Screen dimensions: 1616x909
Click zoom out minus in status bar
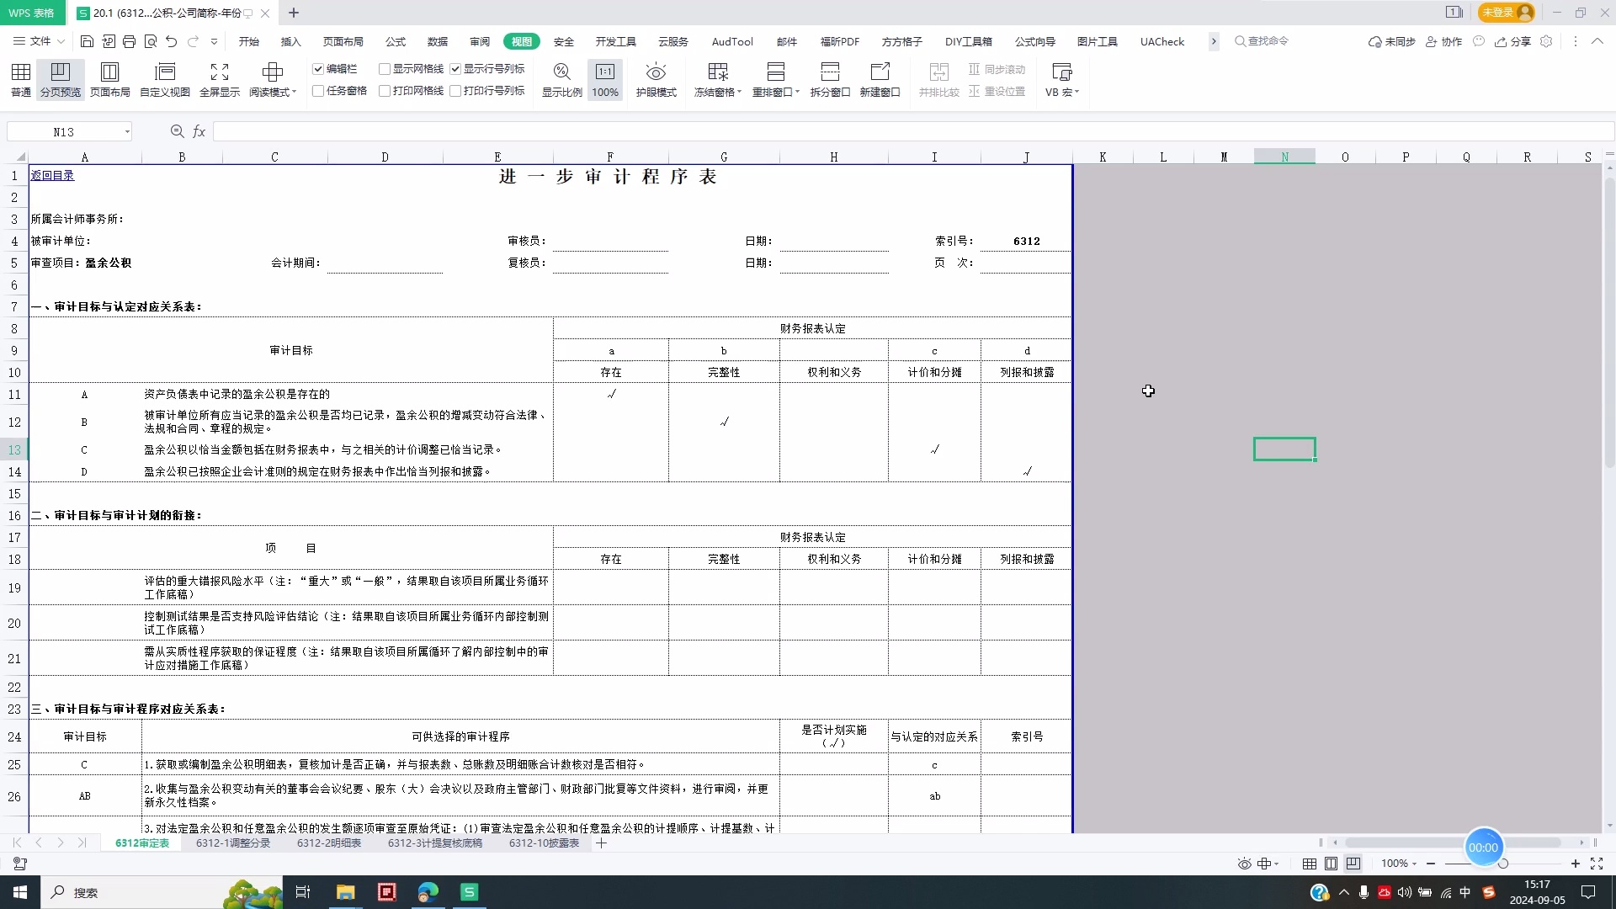pos(1431,864)
